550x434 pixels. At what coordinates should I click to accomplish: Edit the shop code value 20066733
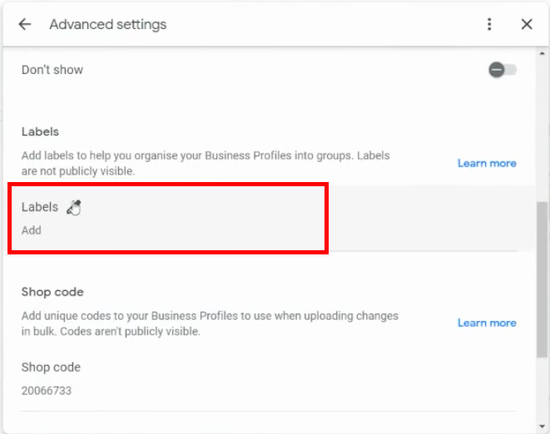[47, 391]
